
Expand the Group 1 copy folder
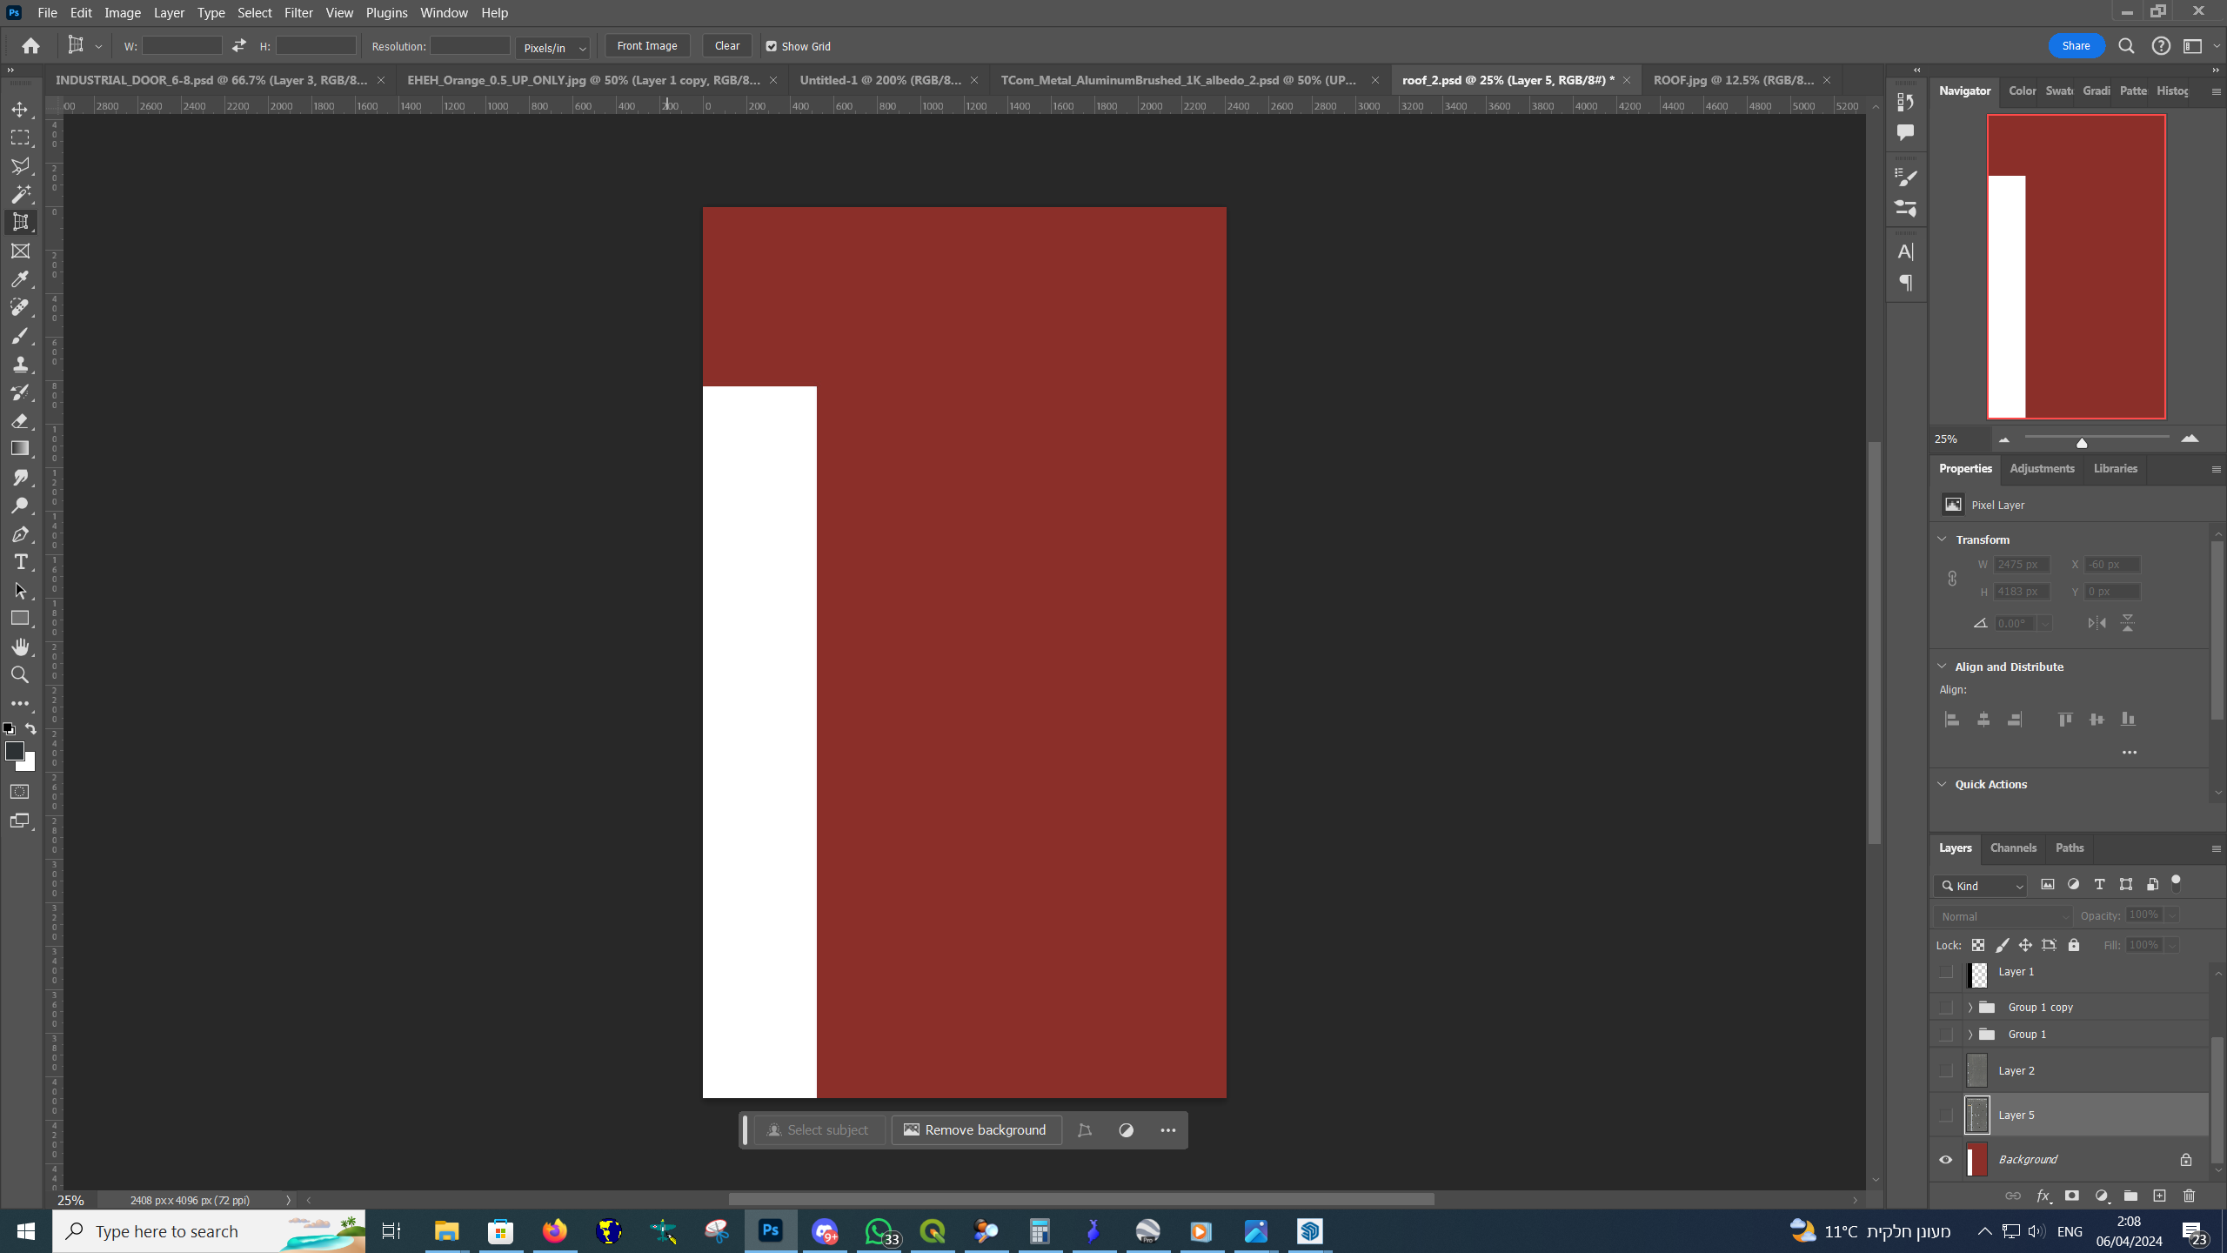(x=1970, y=1007)
